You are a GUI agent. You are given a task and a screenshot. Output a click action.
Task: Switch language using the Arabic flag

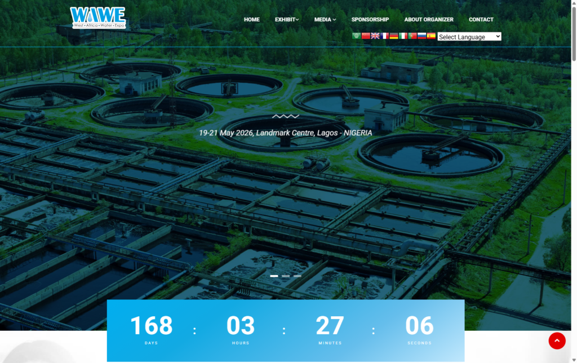tap(356, 36)
